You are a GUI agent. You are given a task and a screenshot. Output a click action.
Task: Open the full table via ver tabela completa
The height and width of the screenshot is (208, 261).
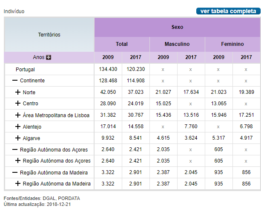pos(228,11)
